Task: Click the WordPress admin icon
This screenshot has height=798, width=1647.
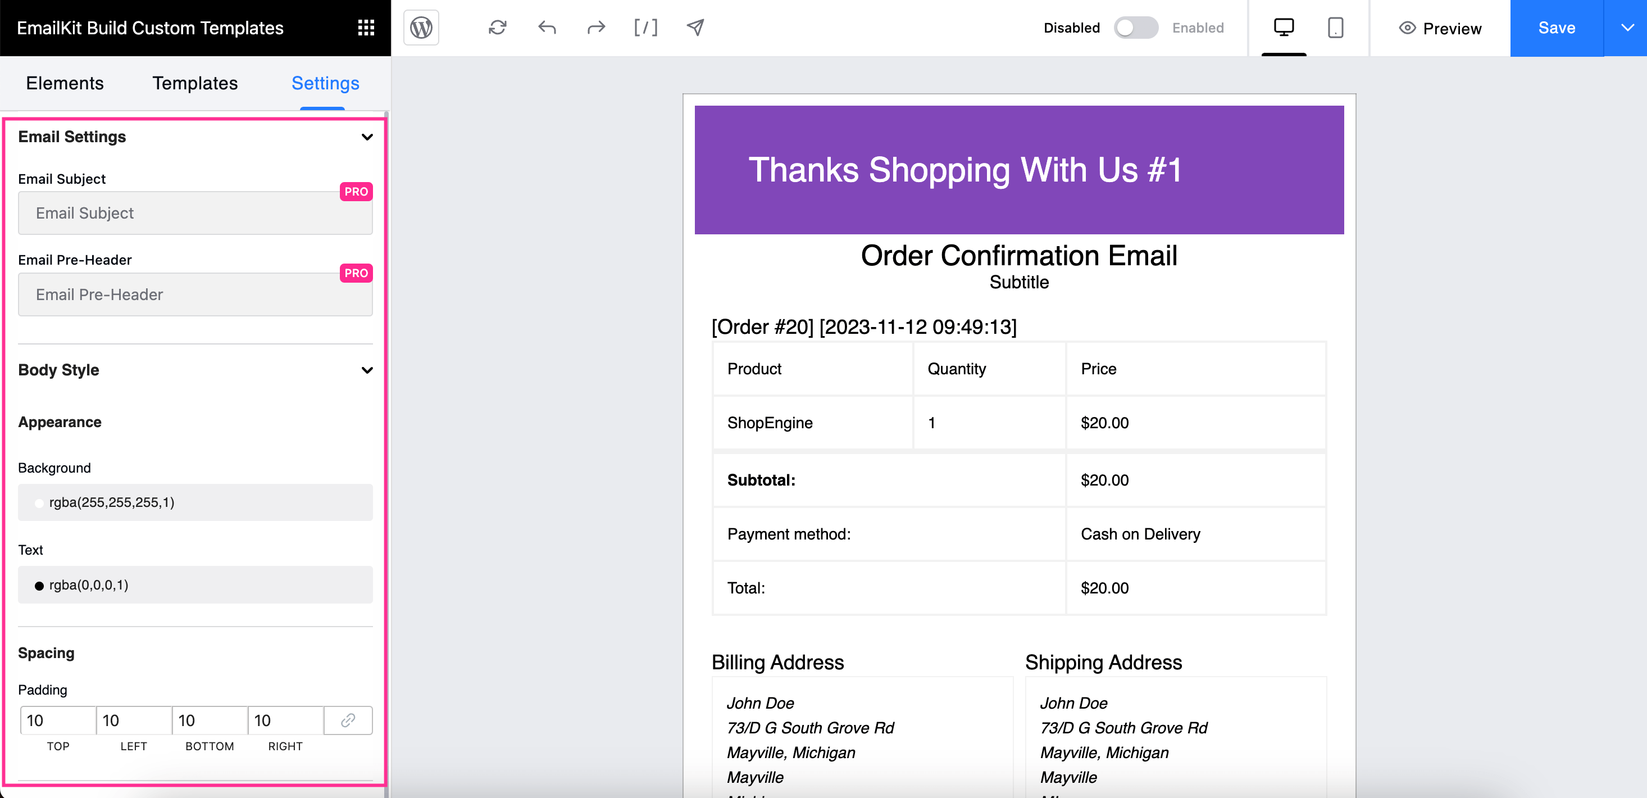Action: click(x=421, y=28)
